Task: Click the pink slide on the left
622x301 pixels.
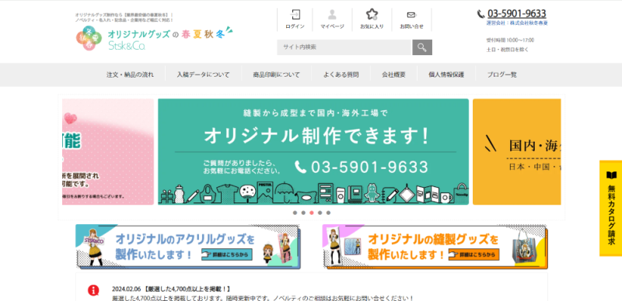Action: click(108, 152)
